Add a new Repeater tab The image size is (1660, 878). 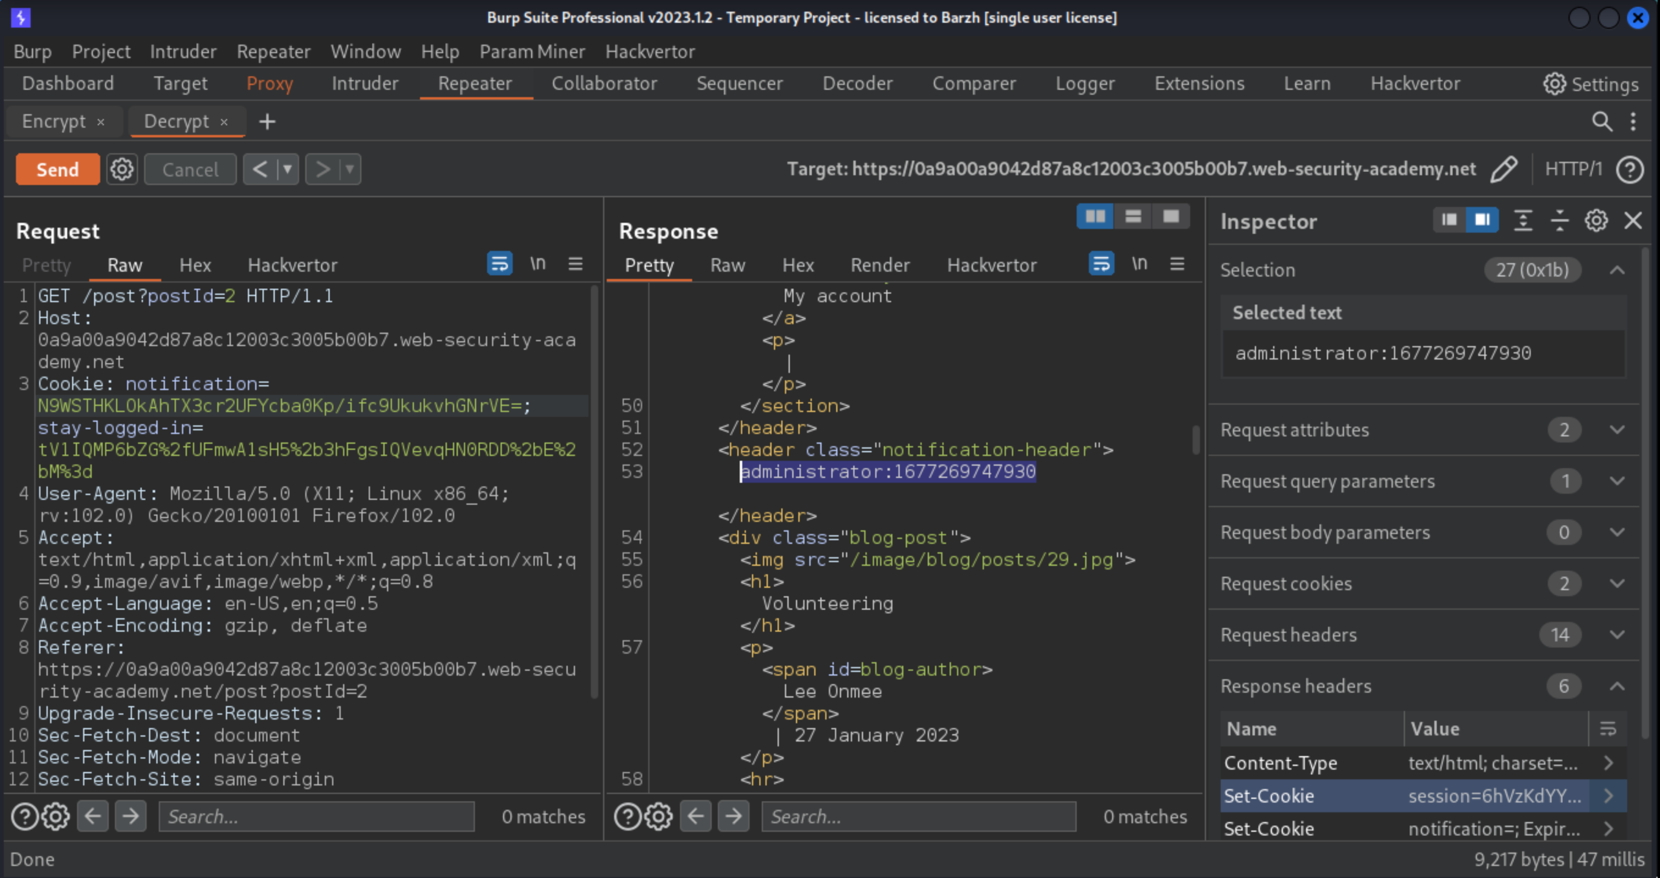[267, 121]
